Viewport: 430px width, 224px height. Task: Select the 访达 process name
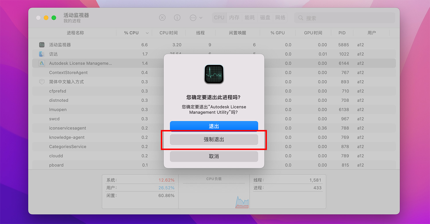tap(54, 54)
